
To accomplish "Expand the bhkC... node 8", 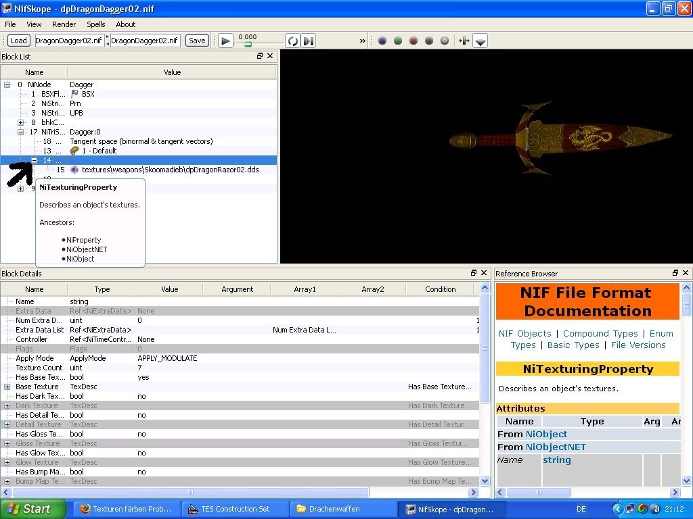I will 21,122.
